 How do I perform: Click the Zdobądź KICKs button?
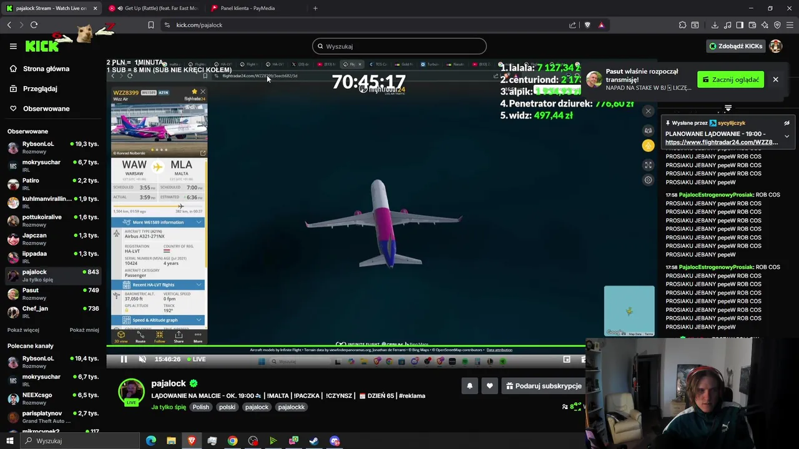pyautogui.click(x=735, y=46)
